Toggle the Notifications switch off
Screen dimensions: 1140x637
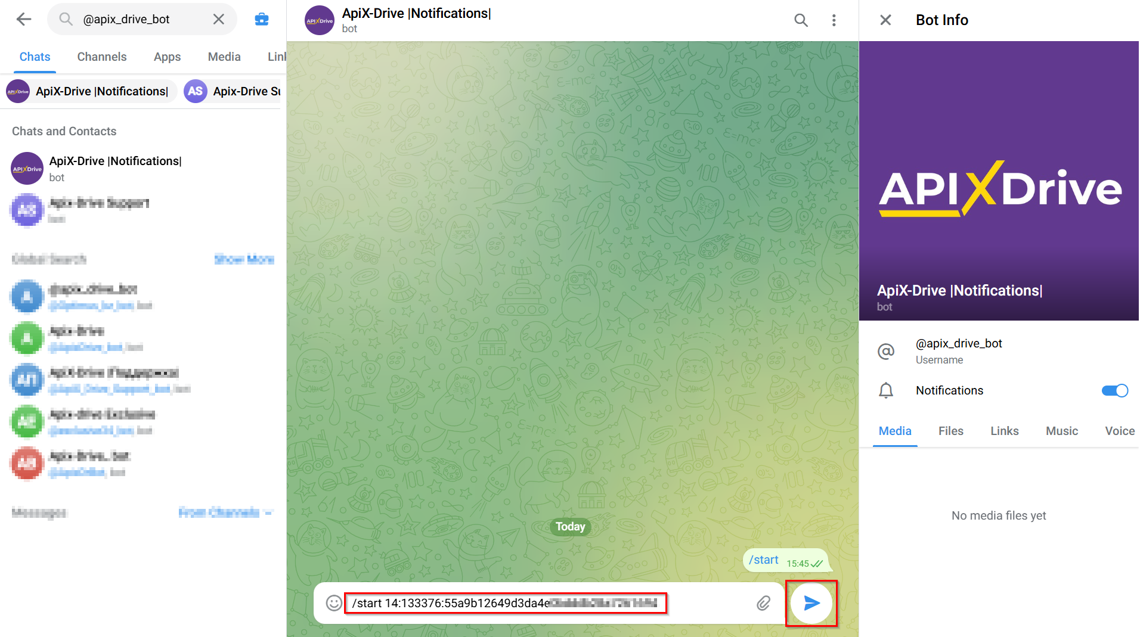1114,390
